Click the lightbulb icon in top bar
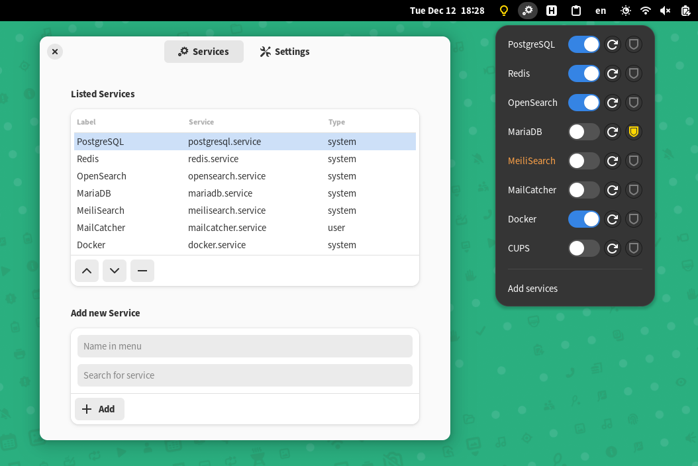This screenshot has height=466, width=698. (504, 11)
